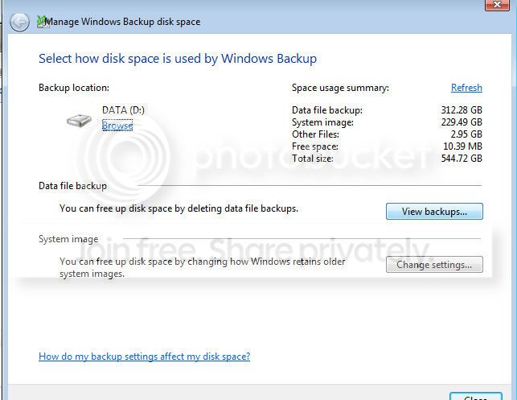Click the 'Free space:' label
The height and width of the screenshot is (400, 517).
[x=315, y=146]
